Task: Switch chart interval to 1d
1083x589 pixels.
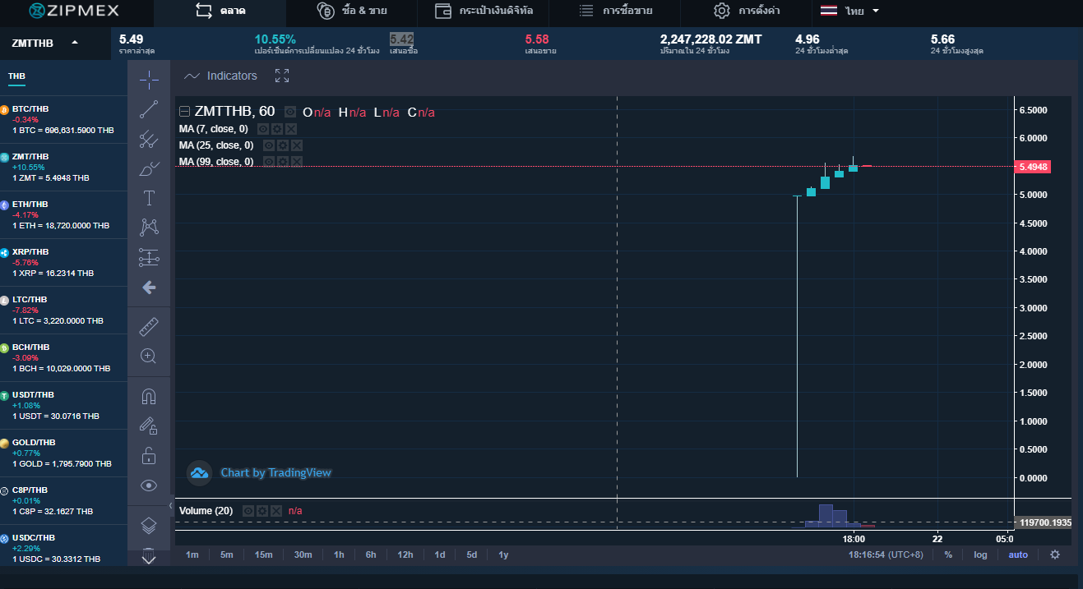Action: tap(439, 554)
